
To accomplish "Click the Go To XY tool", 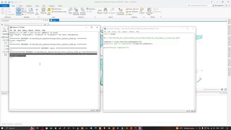I will [x=37, y=11].
